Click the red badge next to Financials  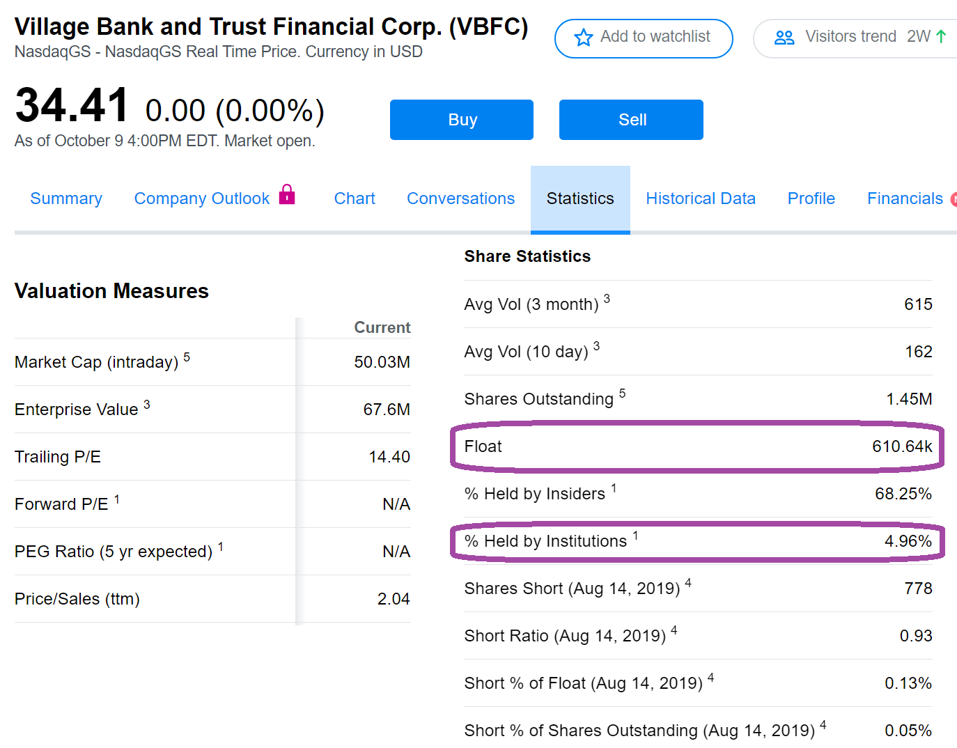click(x=954, y=199)
